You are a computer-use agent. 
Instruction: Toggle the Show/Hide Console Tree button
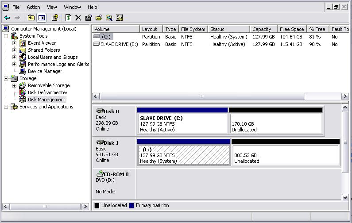42,18
